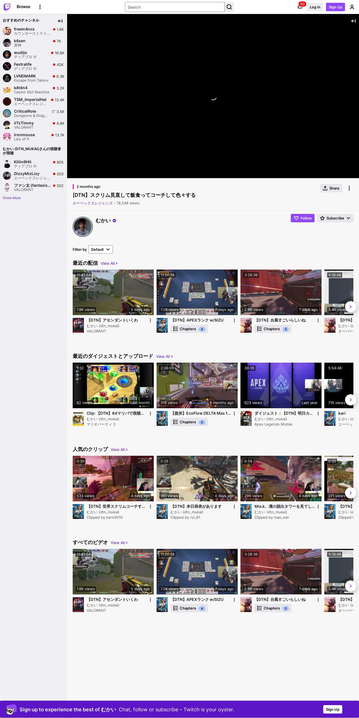
Task: Open the 2:06:05 EcoFlow video thumbnail
Action: tap(197, 385)
